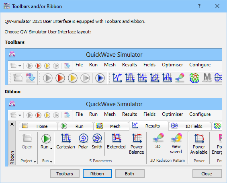Click the Smith chart icon
This screenshot has height=183, width=227.
(x=97, y=138)
